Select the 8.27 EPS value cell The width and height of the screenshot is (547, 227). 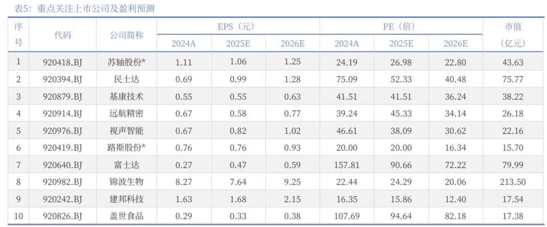tap(184, 182)
